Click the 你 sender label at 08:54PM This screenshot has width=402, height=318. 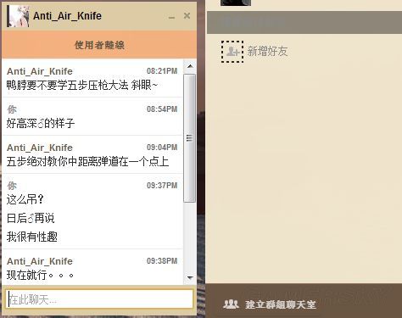click(12, 109)
